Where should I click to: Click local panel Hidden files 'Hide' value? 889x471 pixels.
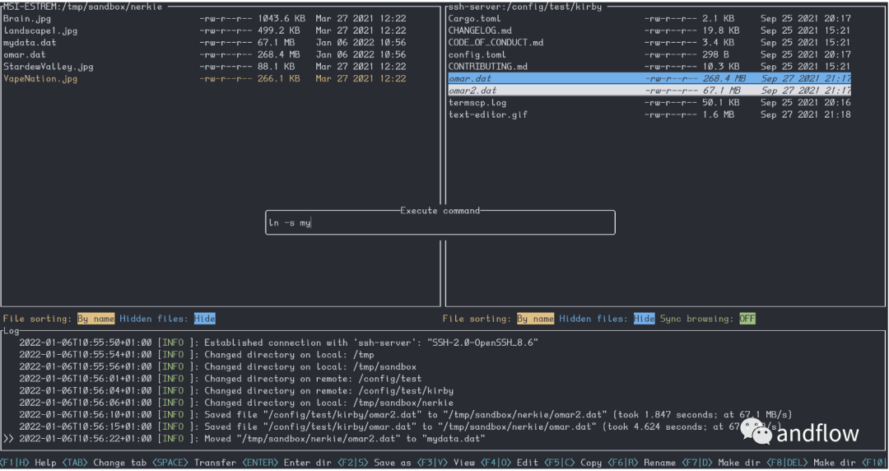click(x=205, y=319)
